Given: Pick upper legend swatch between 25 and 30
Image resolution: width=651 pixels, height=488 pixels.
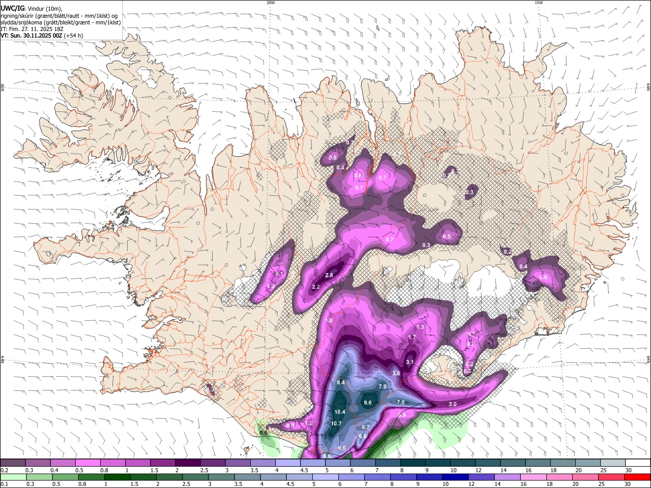Looking at the screenshot, I should pos(613,463).
